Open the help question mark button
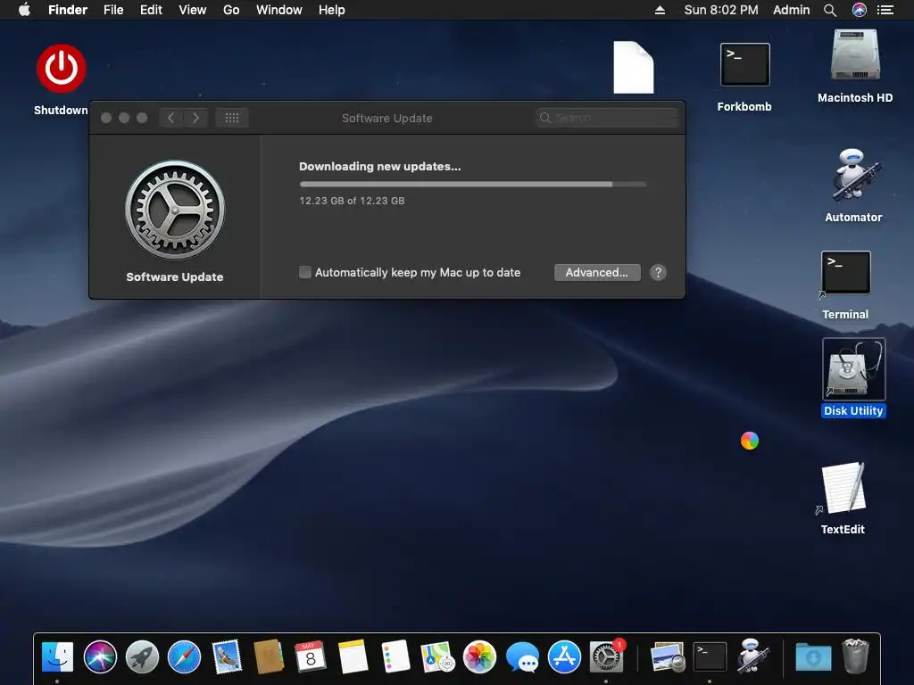Screen dimensions: 914x685 coord(658,273)
